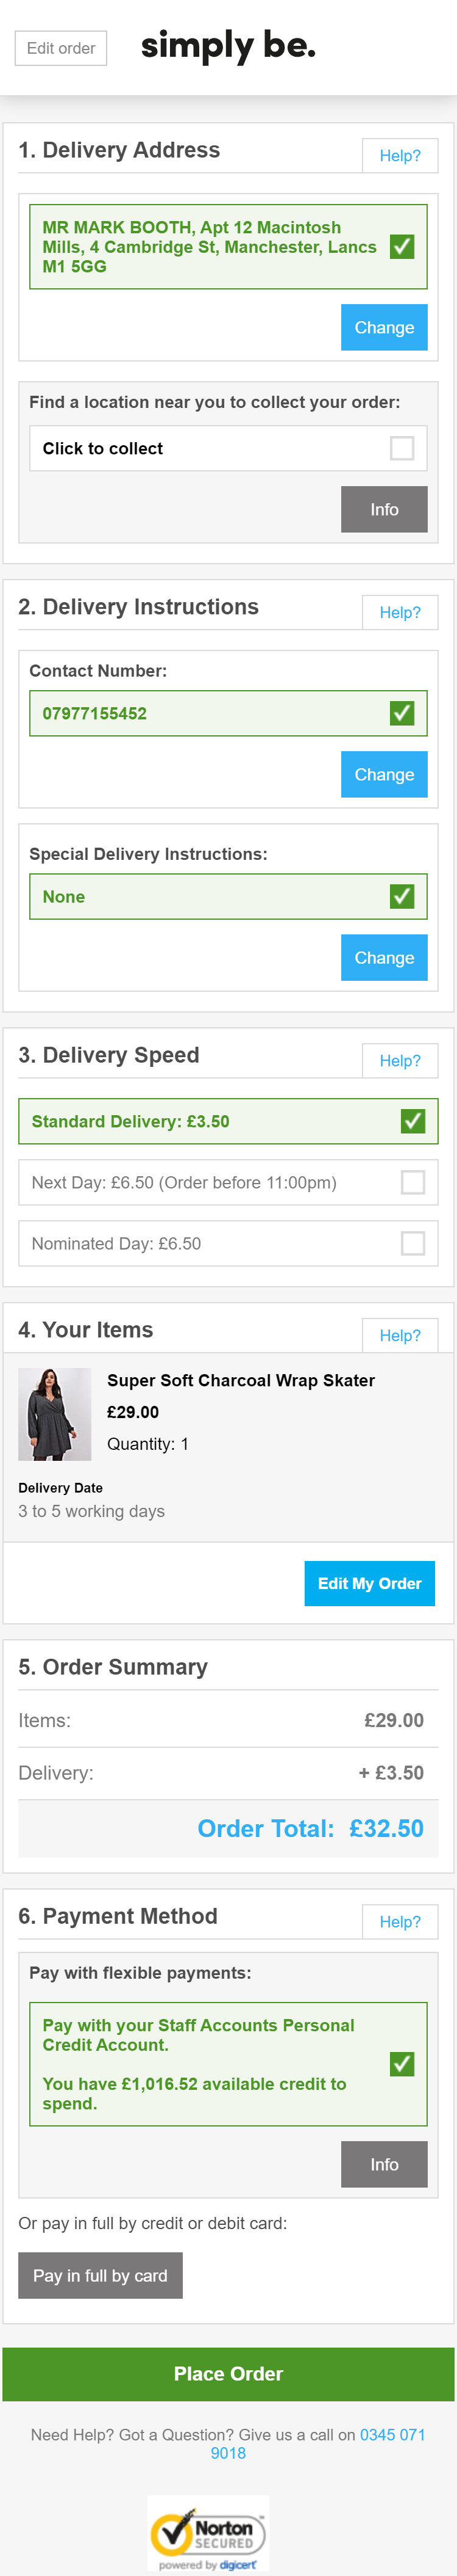Screen dimensions: 457x2576
Task: Toggle Staff Accounts credit payment checkmark
Action: (401, 2064)
